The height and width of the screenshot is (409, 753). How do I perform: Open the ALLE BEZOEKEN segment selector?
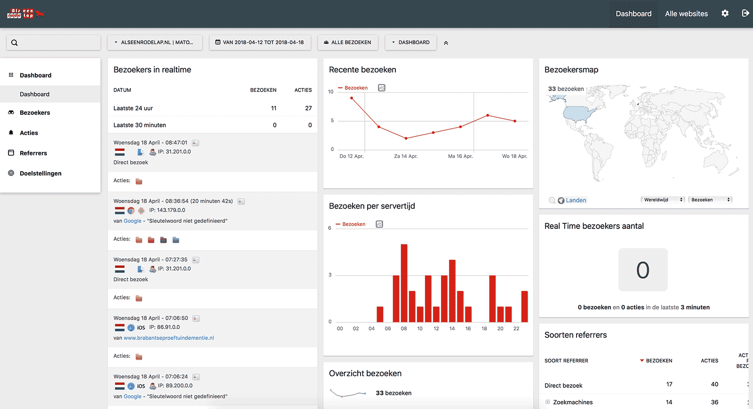(347, 42)
